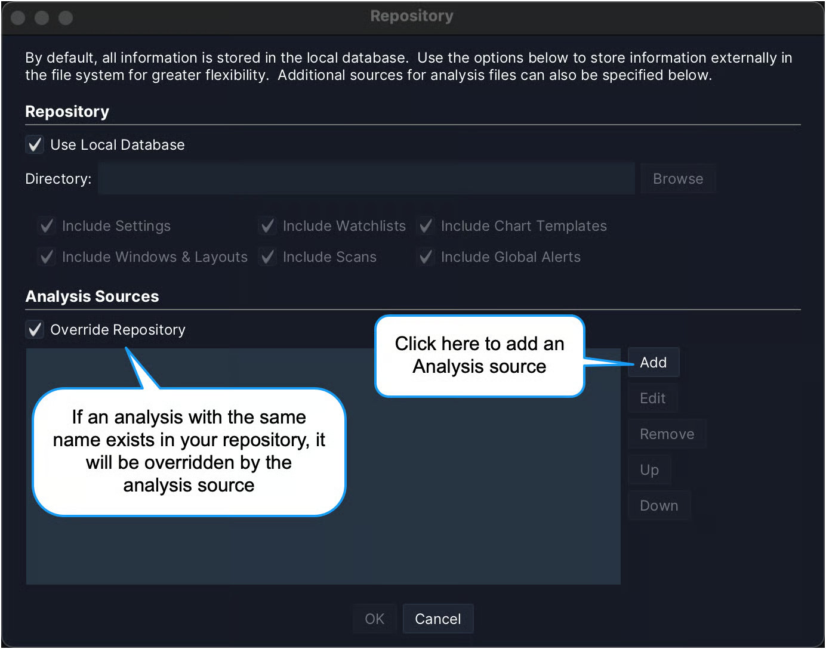Screen dimensions: 826x649
Task: Click the Remove analysis source button
Action: pos(667,434)
